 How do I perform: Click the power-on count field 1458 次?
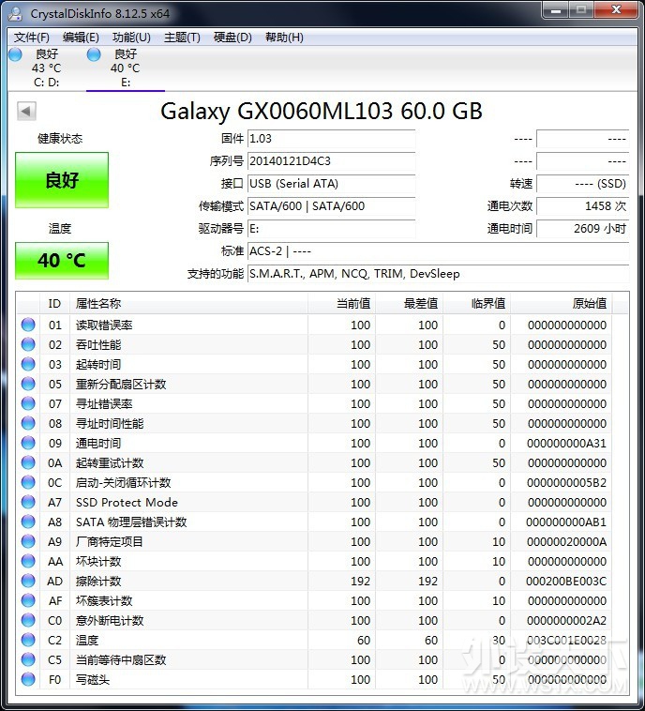click(583, 205)
